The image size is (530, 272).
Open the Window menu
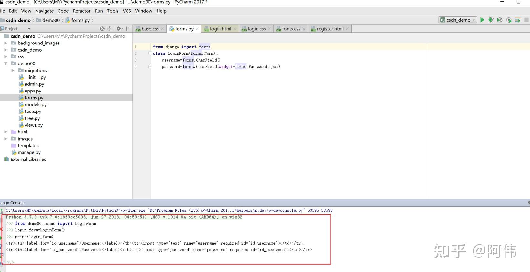point(144,11)
